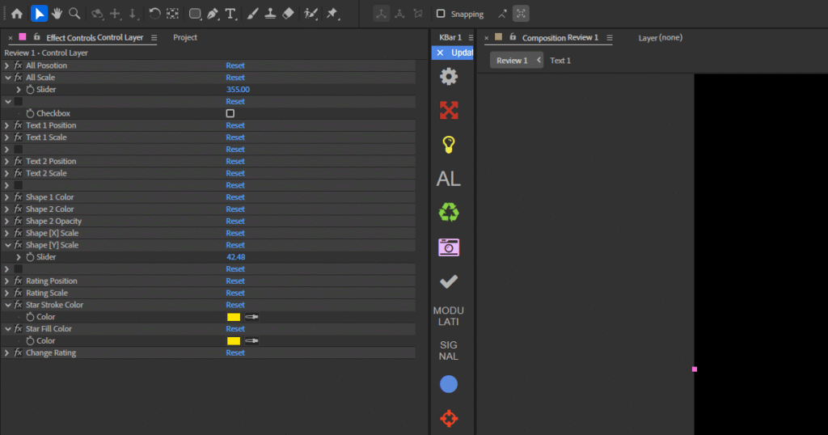Image resolution: width=828 pixels, height=435 pixels.
Task: Select the Zoom magnifier tool
Action: pyautogui.click(x=74, y=14)
